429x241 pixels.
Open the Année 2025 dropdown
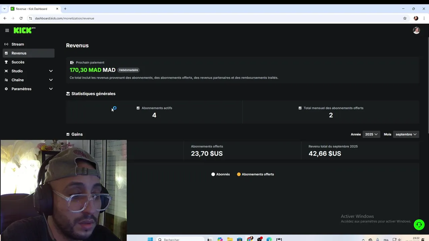[x=371, y=134]
